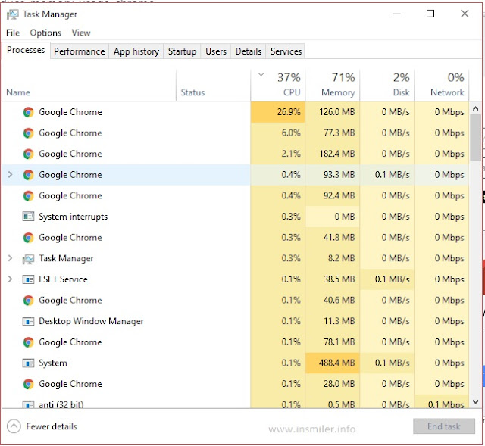Open the View menu
The height and width of the screenshot is (446, 485).
pos(81,33)
